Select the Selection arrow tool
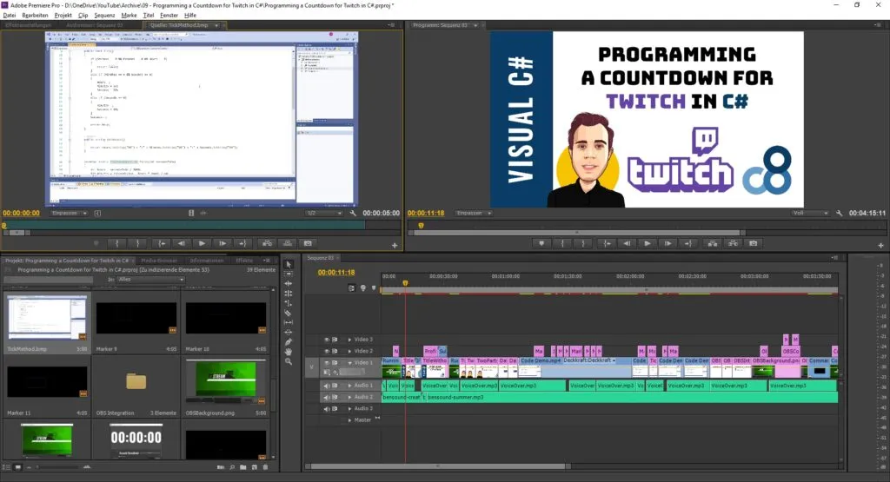The height and width of the screenshot is (482, 890). pyautogui.click(x=289, y=264)
